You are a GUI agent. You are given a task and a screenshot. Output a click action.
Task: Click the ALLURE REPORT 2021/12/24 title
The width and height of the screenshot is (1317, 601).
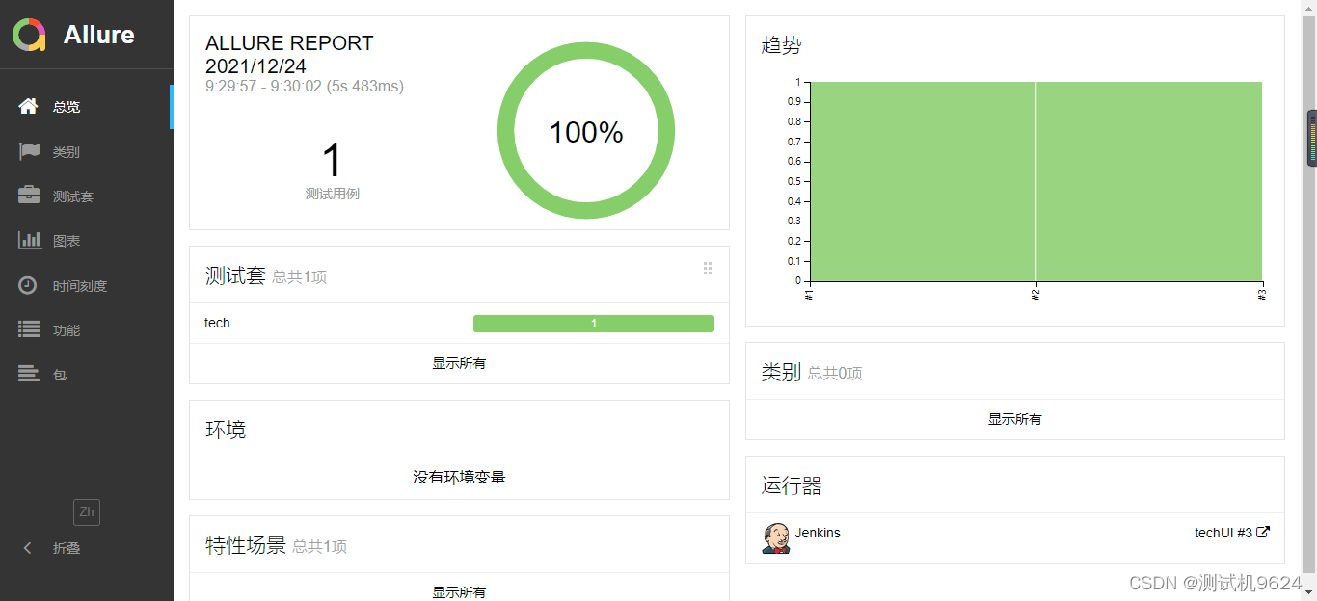click(x=289, y=55)
